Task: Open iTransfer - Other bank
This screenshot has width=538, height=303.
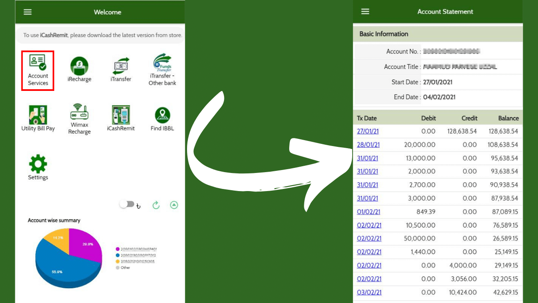Action: (162, 69)
